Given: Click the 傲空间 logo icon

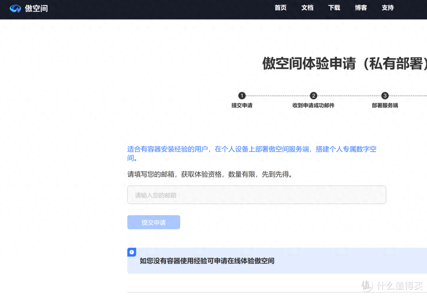Looking at the screenshot, I should pos(15,8).
